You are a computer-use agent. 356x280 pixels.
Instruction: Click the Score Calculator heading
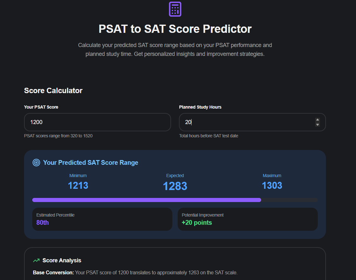pos(53,91)
